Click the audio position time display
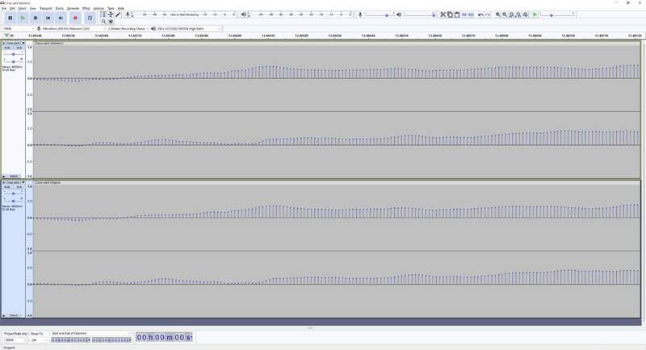This screenshot has width=646, height=350. pyautogui.click(x=164, y=338)
